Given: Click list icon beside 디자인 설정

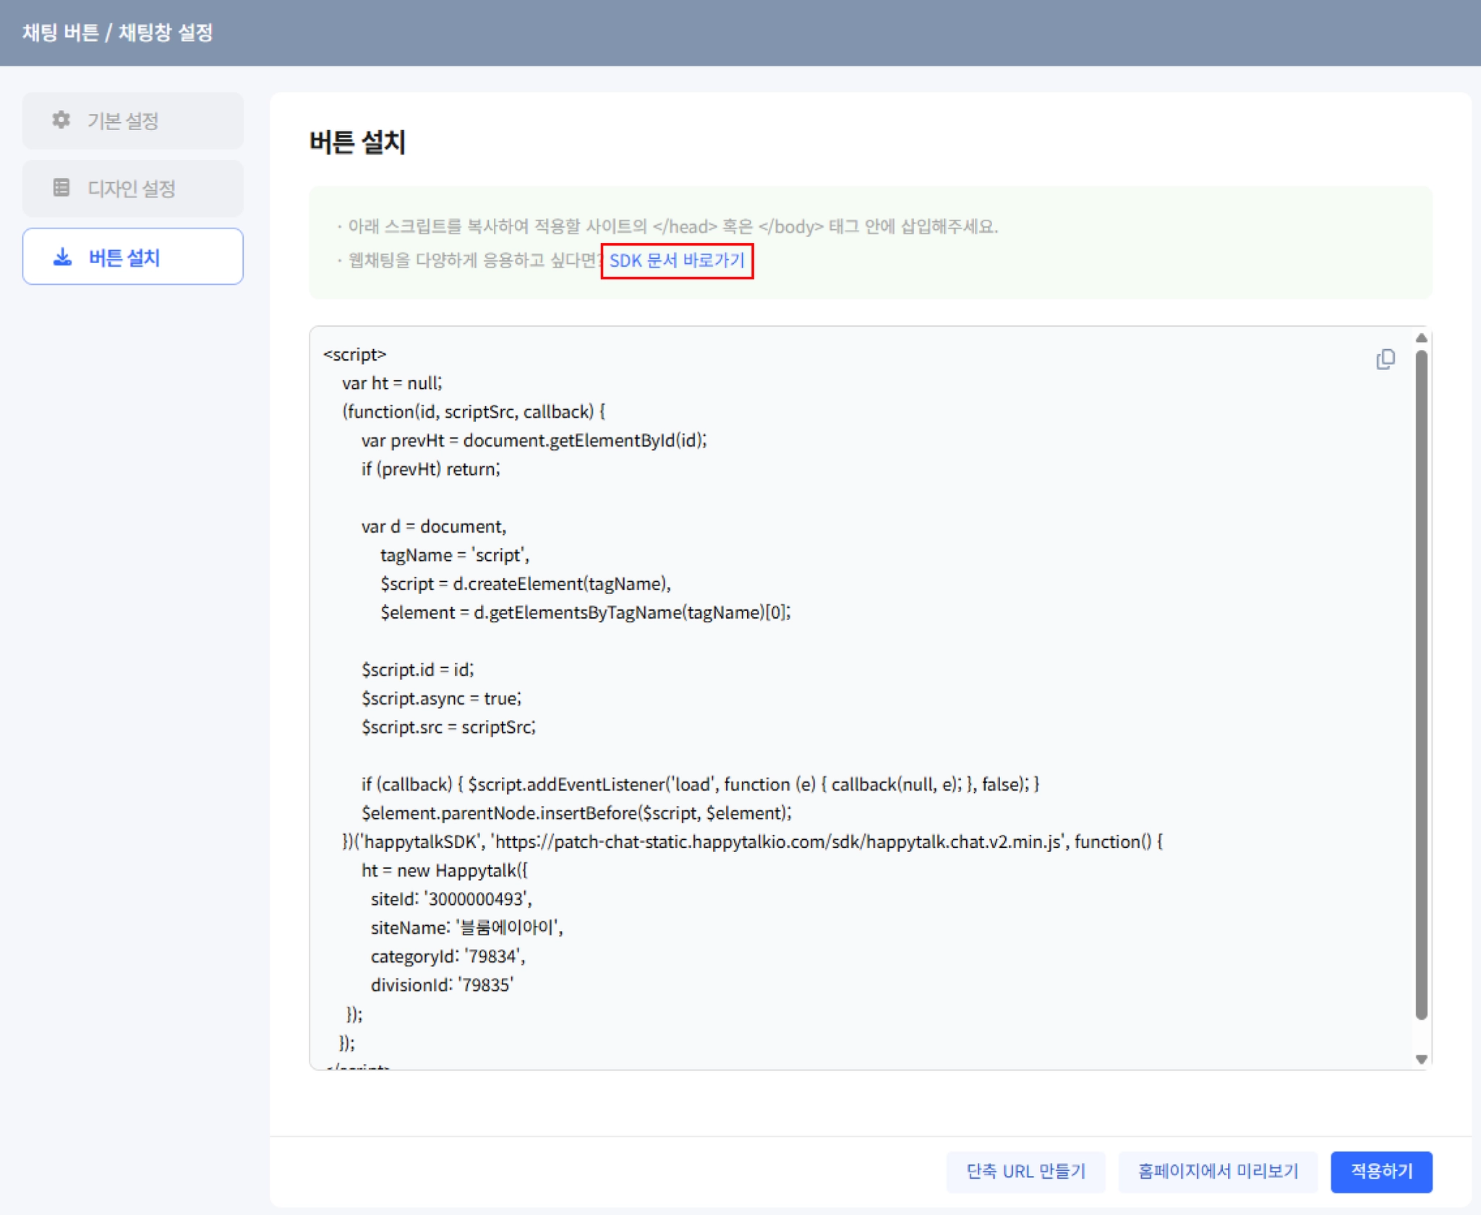Looking at the screenshot, I should 61,188.
